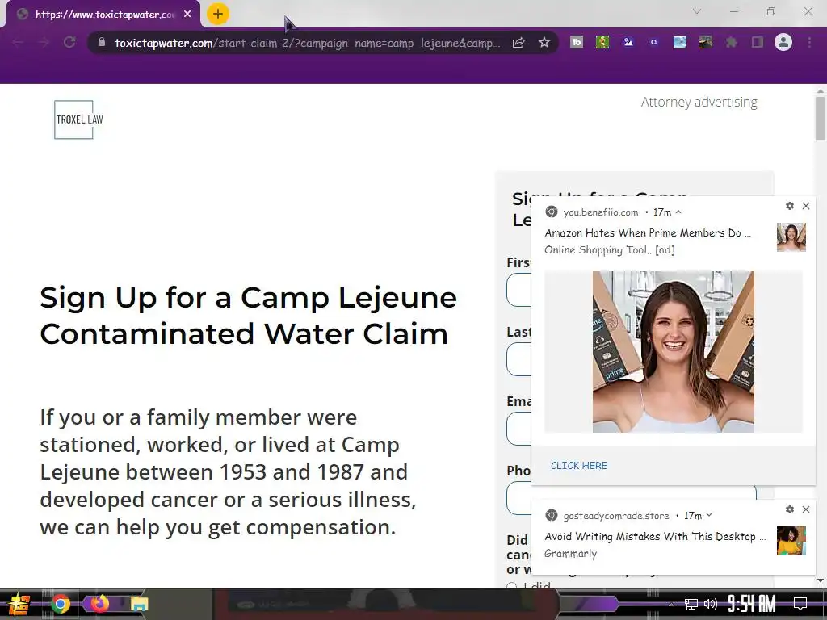Open the Chrome three-dot menu

point(809,42)
